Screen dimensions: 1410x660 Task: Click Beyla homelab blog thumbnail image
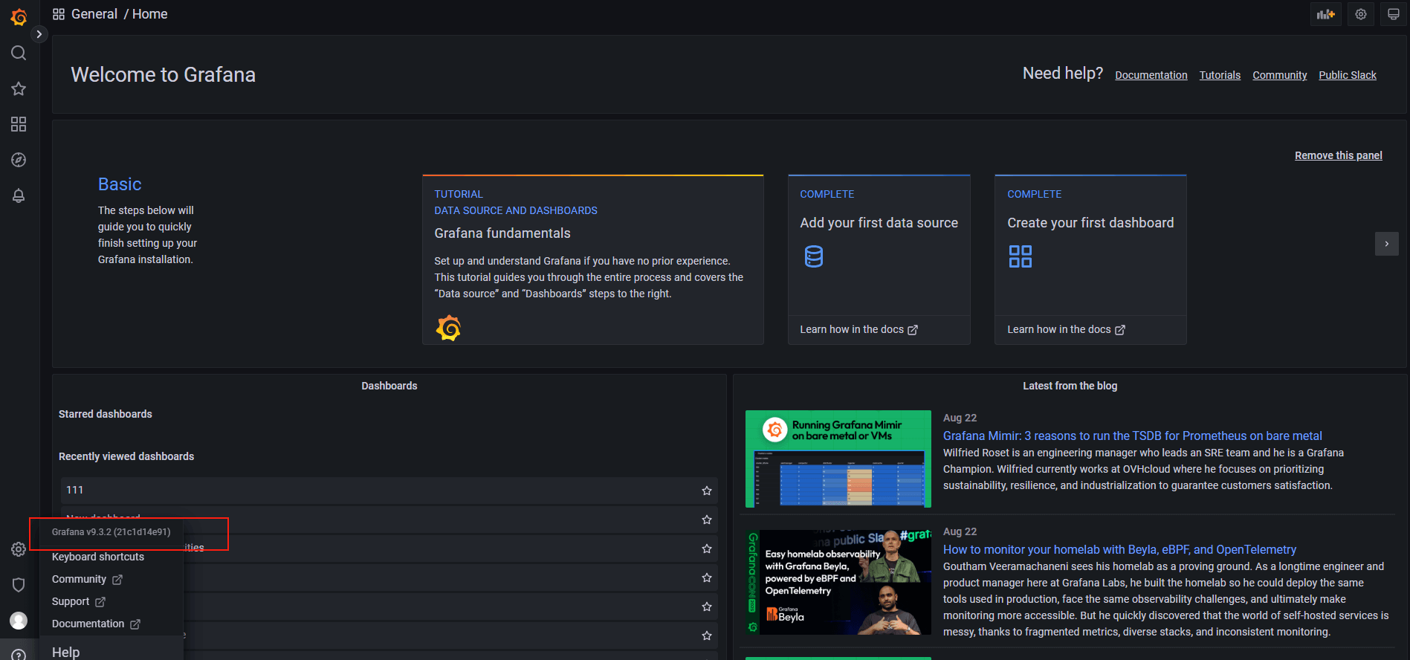(x=838, y=582)
